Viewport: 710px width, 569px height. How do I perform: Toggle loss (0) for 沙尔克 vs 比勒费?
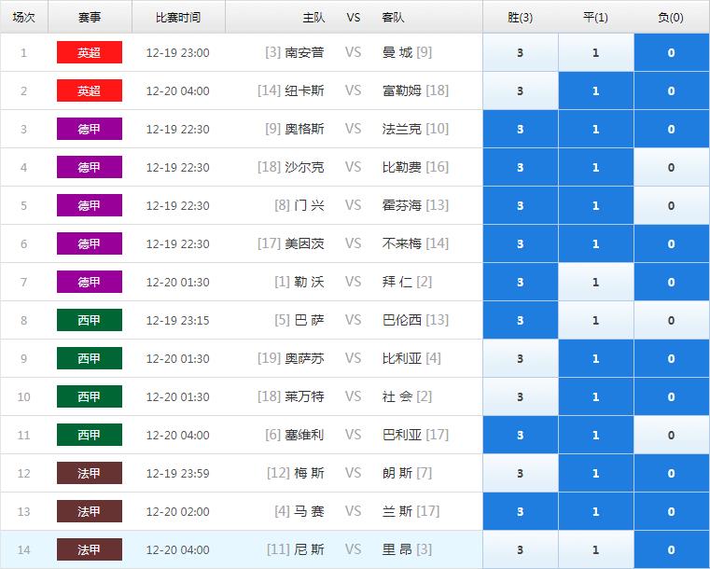point(672,168)
